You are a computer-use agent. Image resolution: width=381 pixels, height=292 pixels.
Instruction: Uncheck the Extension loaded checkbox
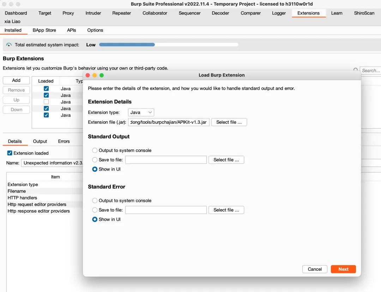pyautogui.click(x=10, y=153)
